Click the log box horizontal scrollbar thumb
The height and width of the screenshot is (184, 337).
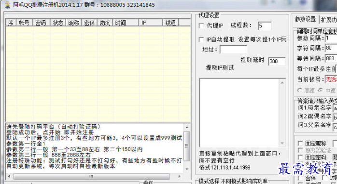[x=91, y=176]
